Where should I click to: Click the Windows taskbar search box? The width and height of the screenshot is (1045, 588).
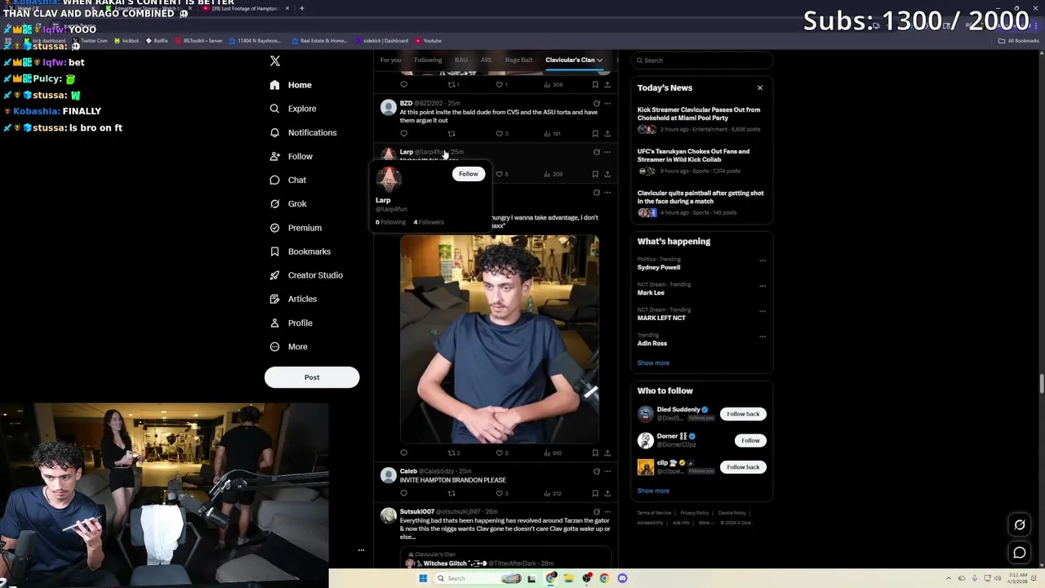[478, 578]
